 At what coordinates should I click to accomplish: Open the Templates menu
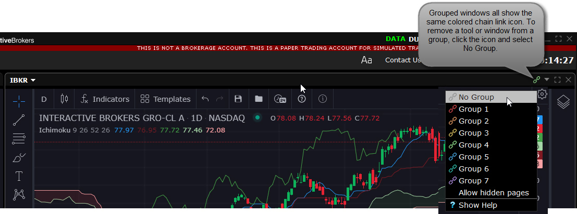(x=166, y=99)
